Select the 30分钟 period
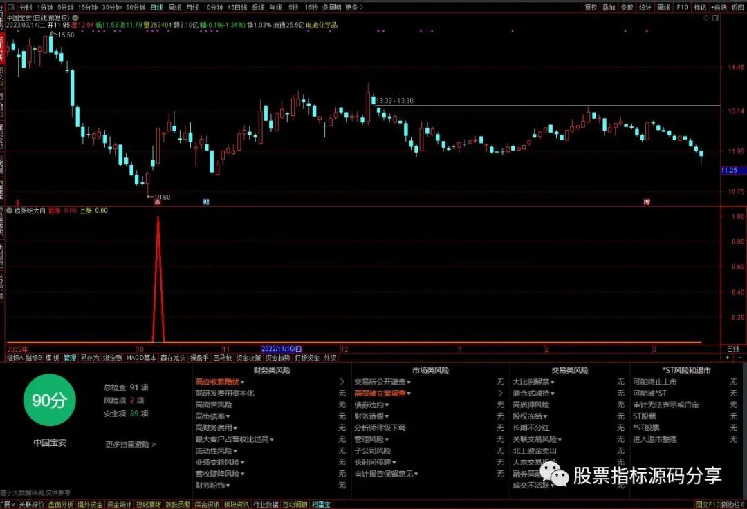 [112, 7]
